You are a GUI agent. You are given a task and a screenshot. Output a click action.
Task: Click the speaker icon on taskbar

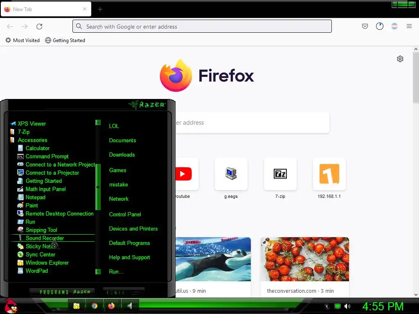click(x=130, y=306)
